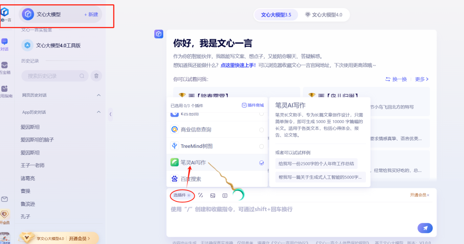
Task: Click the 搜索历史记录 search field
Action: click(55, 76)
